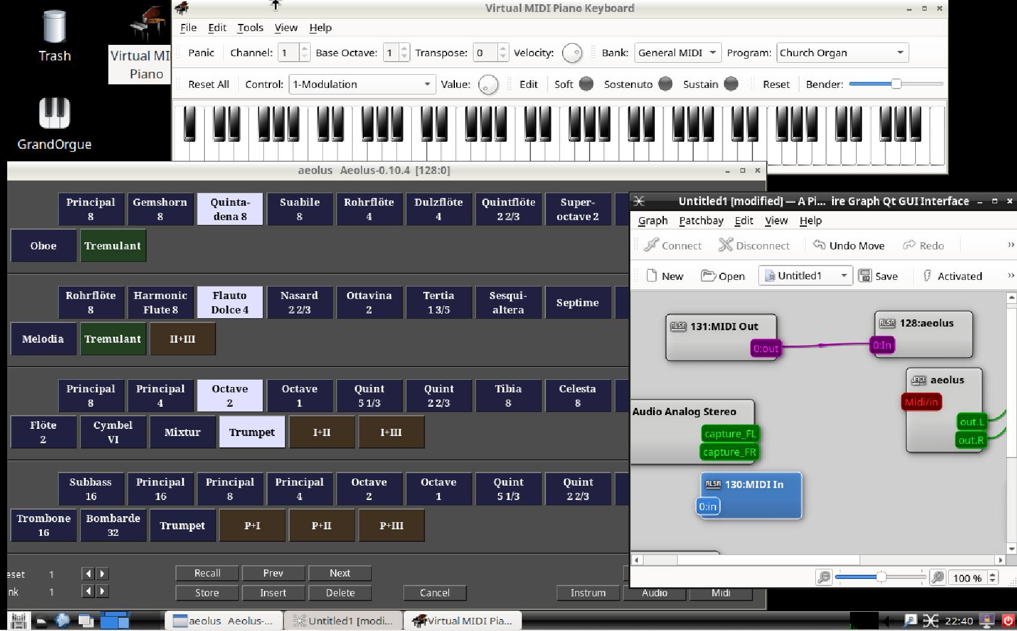Open the Trash desktop icon
The image size is (1017, 631).
coord(54,36)
